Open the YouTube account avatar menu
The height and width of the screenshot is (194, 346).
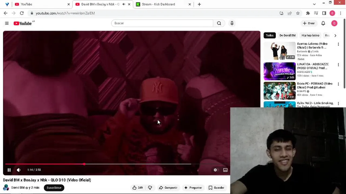pyautogui.click(x=334, y=23)
